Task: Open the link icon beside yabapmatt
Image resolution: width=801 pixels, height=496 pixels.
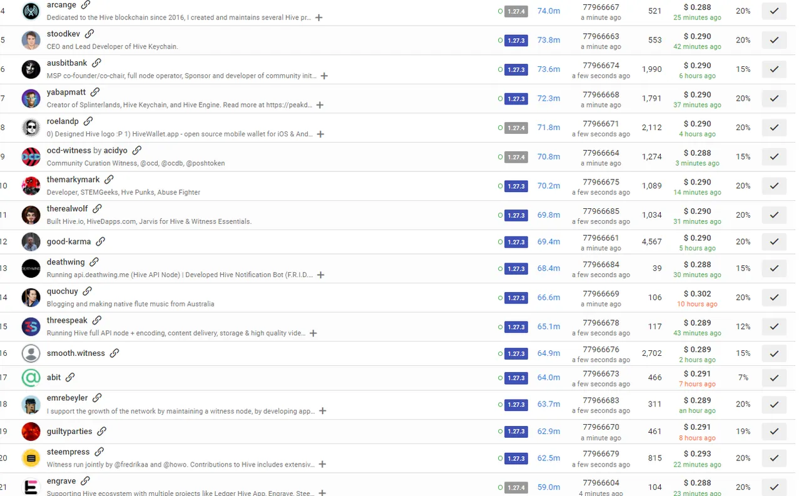Action: 95,92
